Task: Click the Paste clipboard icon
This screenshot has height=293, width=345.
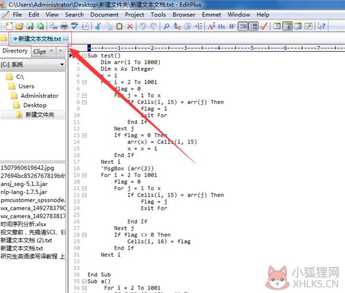Action: (x=119, y=26)
